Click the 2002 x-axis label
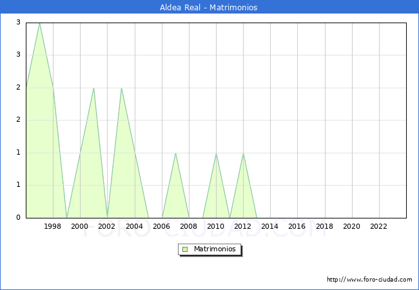 (107, 226)
